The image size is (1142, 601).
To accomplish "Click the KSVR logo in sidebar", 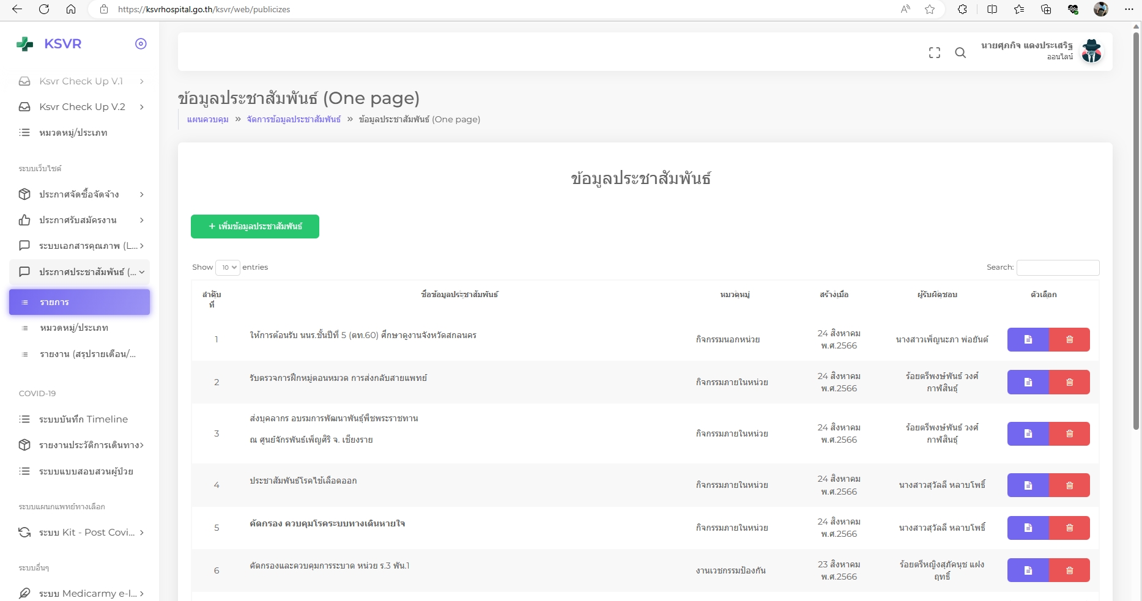I will (x=50, y=44).
